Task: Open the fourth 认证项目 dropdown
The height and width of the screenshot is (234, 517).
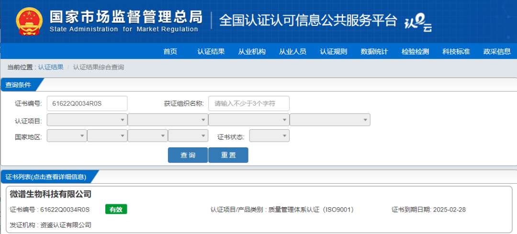Action: (x=330, y=120)
